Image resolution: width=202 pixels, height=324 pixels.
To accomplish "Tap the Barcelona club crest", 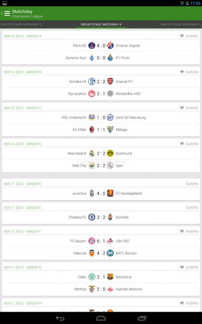I will tap(110, 277).
